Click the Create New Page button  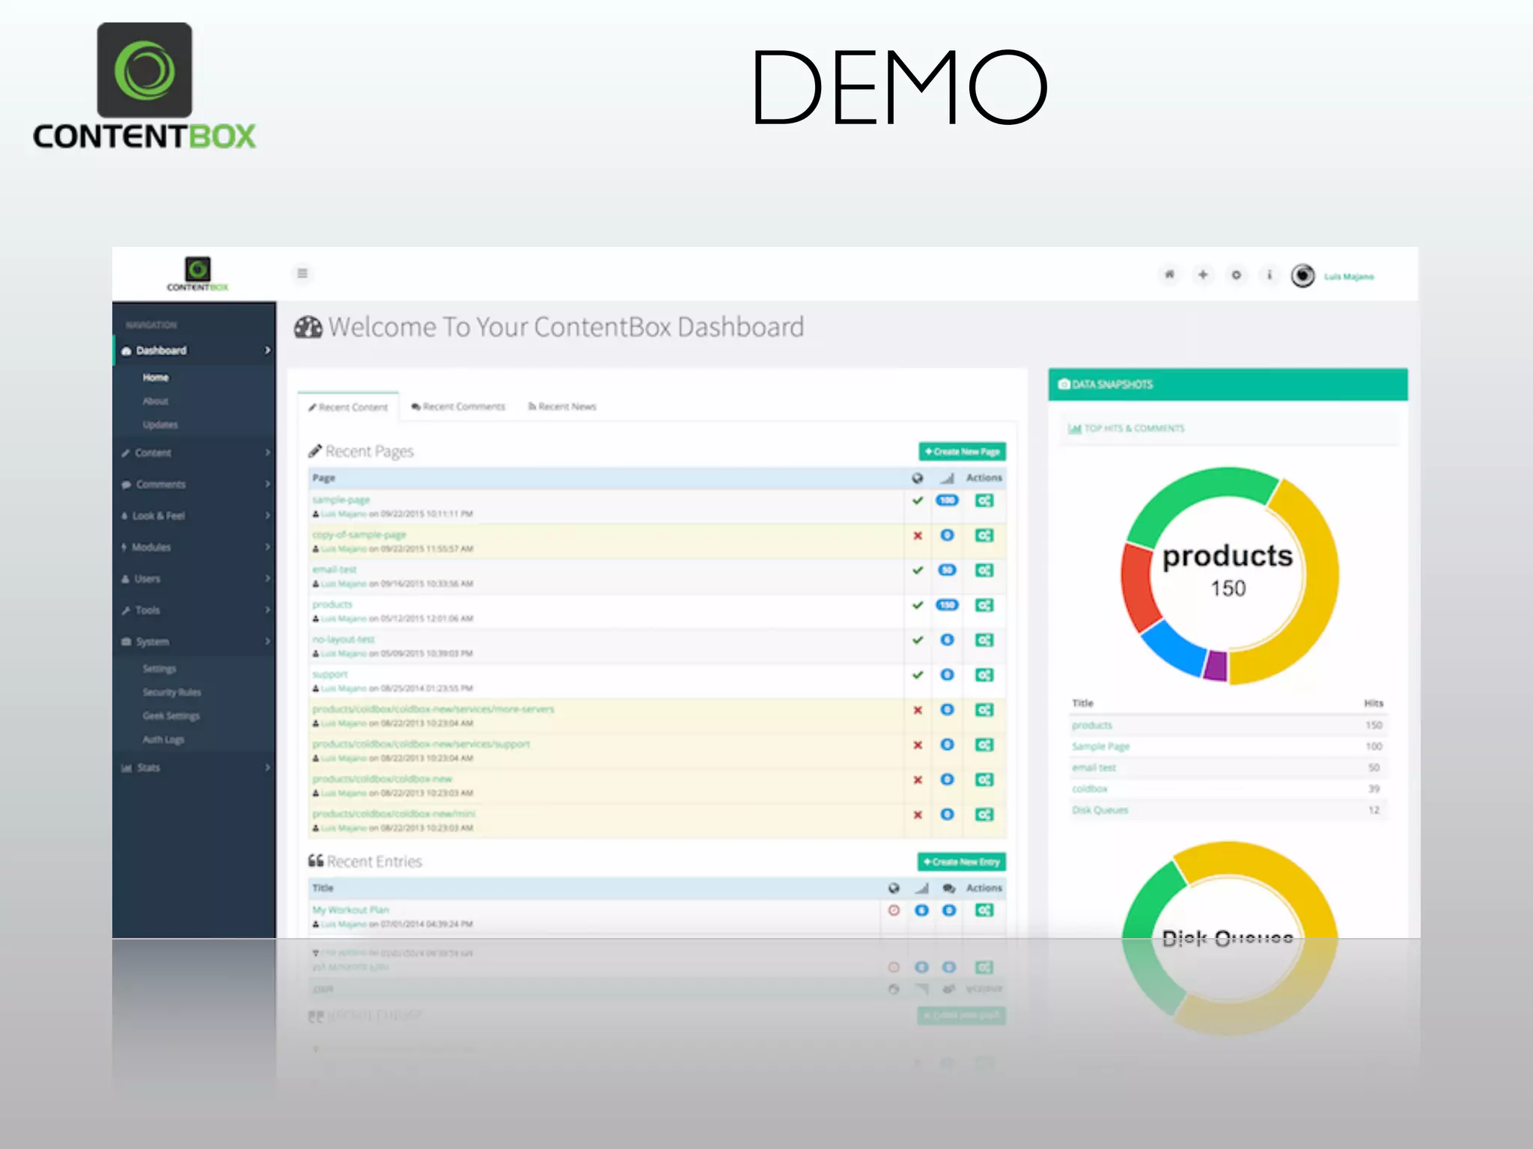pos(962,452)
